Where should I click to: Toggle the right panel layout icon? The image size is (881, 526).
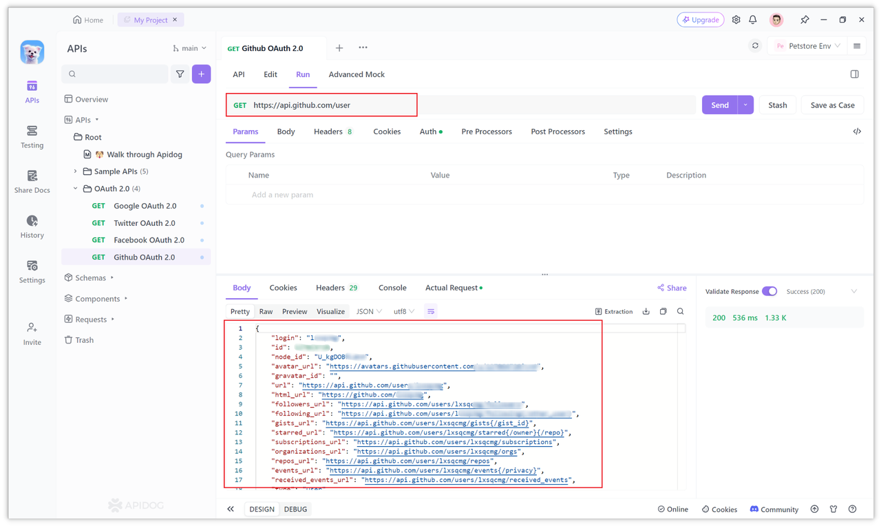tap(854, 74)
